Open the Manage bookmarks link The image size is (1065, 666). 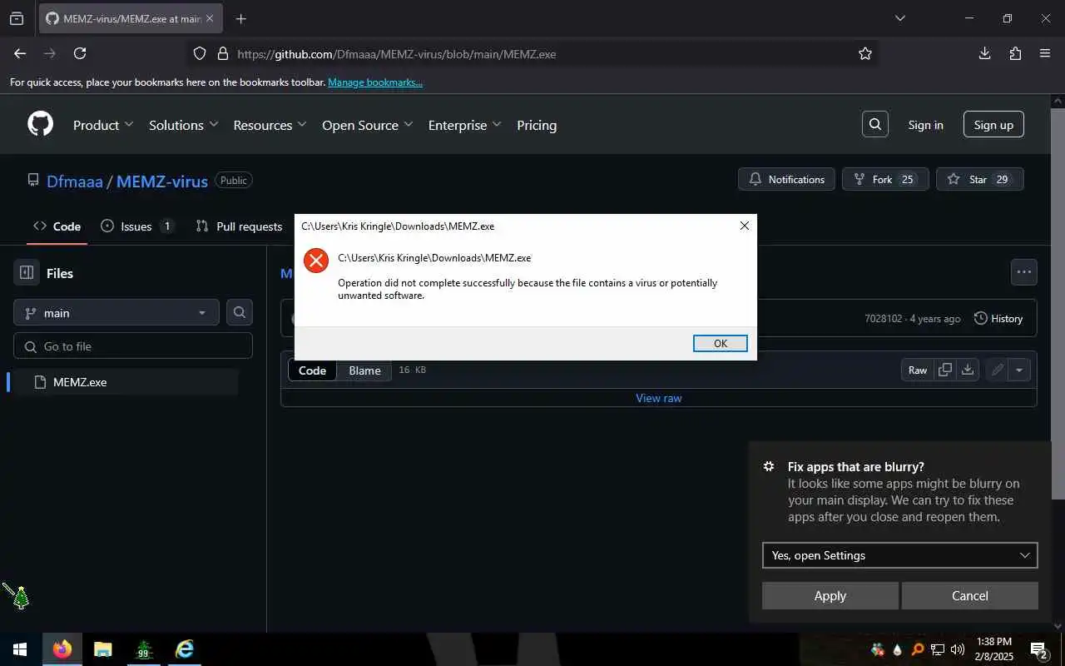[x=375, y=82]
